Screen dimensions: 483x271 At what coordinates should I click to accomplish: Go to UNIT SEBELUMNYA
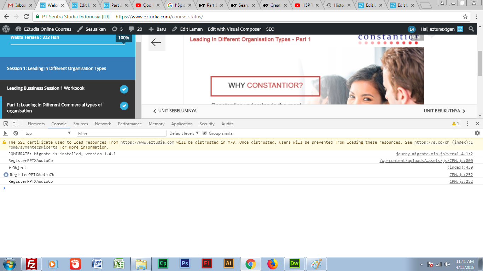point(175,111)
